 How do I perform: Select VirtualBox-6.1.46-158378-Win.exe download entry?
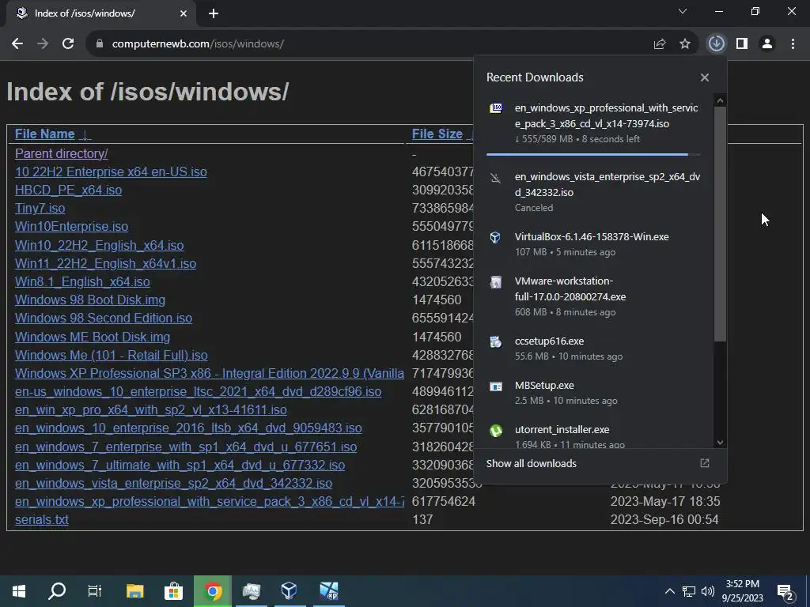[593, 243]
